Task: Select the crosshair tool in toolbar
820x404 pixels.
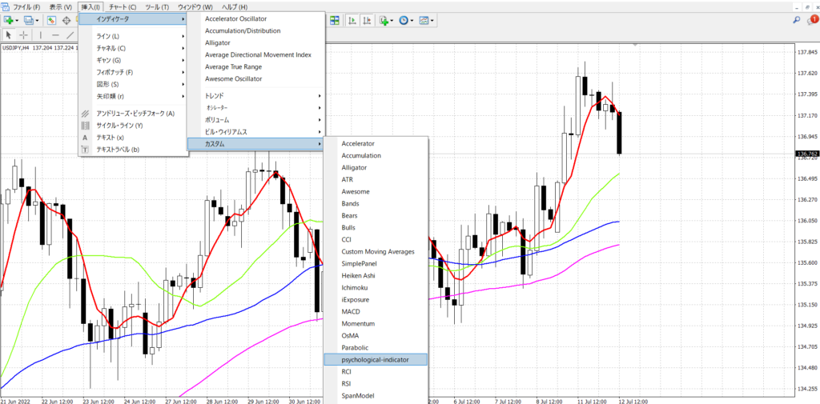Action: [x=23, y=35]
